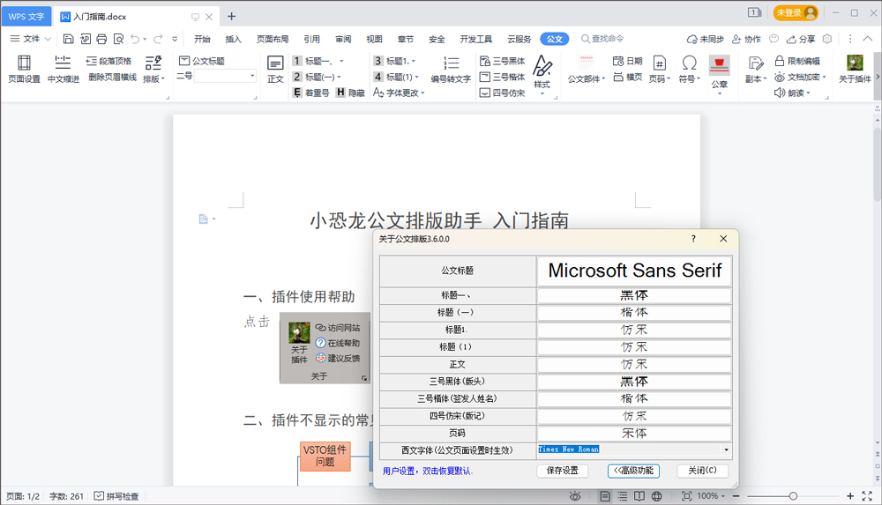Click 限制编辑 restrict editing
Viewport: 882px width, 505px height.
tap(797, 61)
